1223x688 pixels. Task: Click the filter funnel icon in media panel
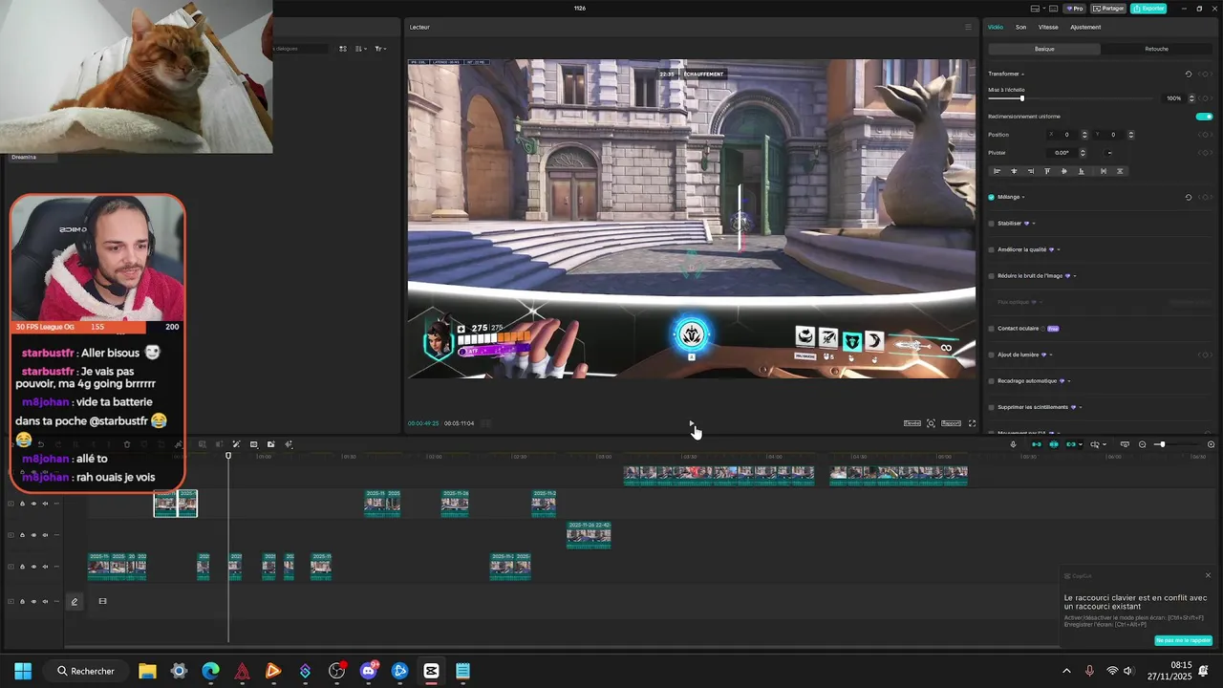pos(379,49)
